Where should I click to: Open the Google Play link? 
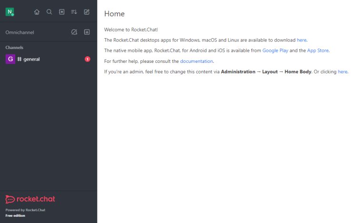tap(275, 51)
